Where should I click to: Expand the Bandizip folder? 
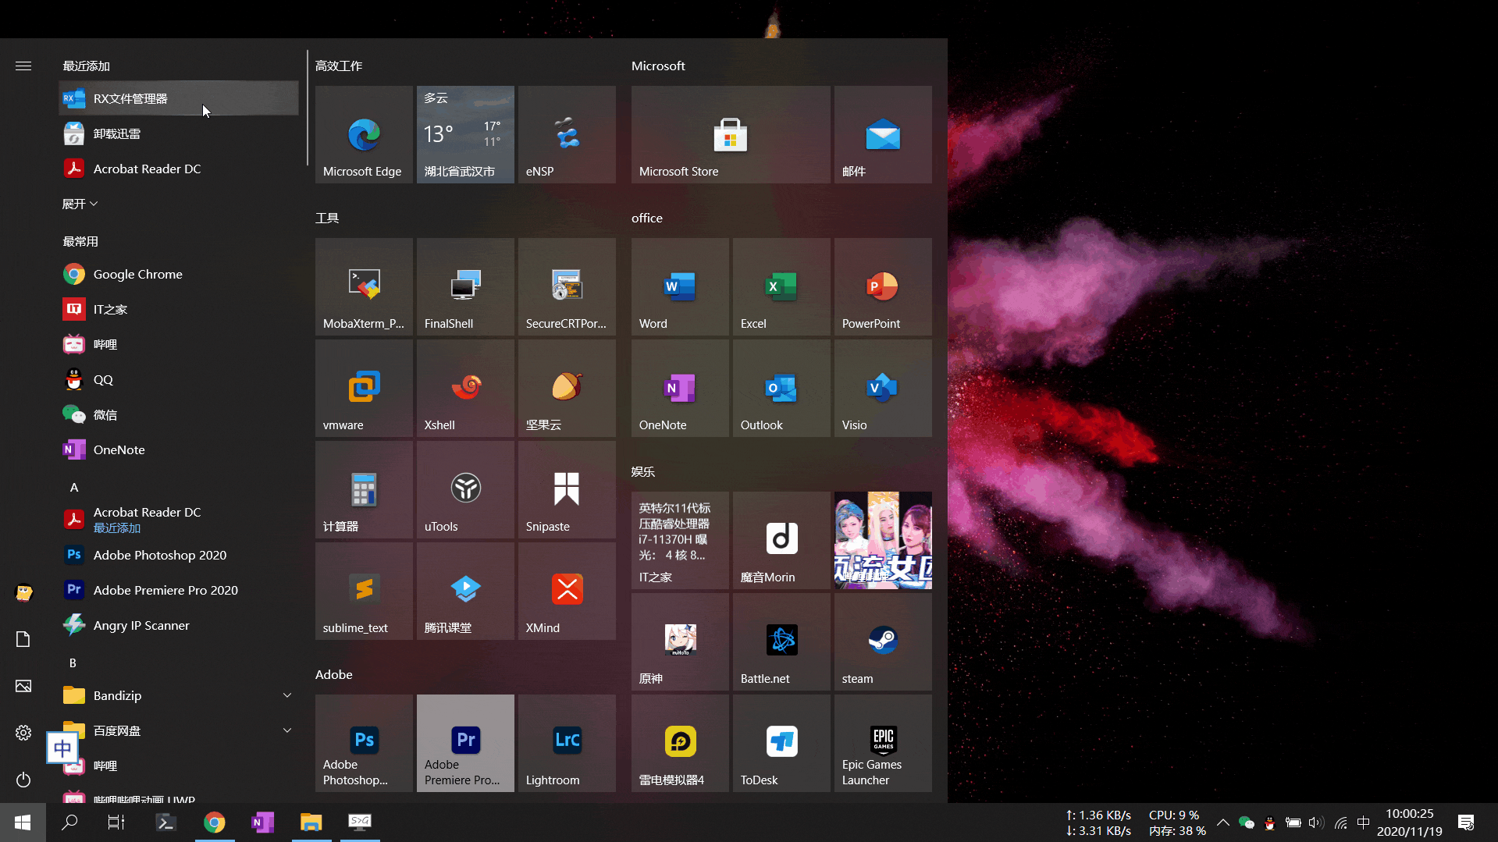178,695
